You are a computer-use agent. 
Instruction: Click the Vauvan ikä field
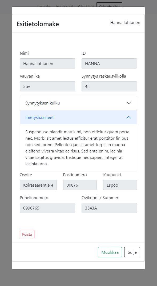coord(47,86)
